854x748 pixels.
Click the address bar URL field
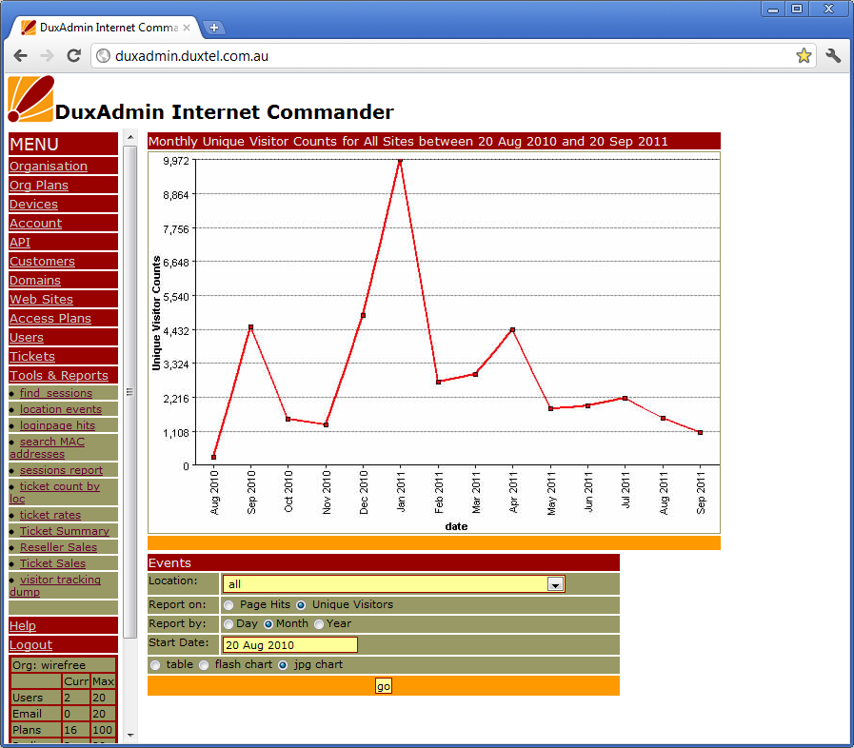click(453, 55)
